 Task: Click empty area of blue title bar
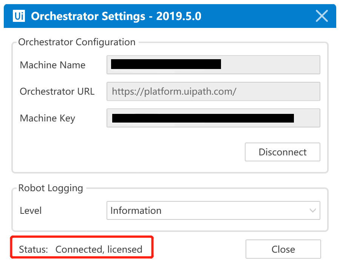(x=258, y=16)
